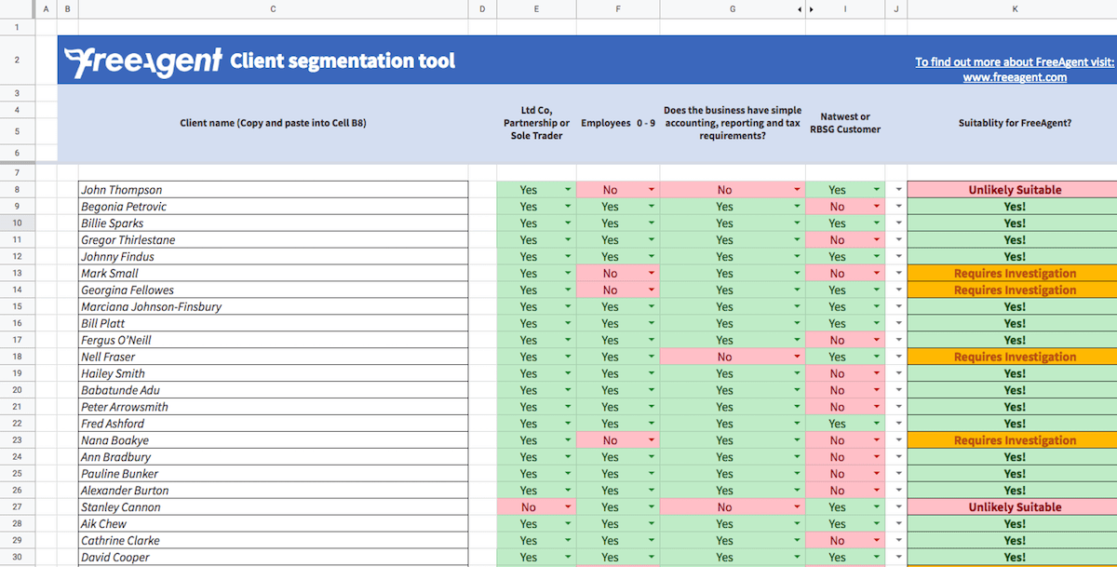
Task: Open the Ltd Co dropdown for Stanley Cannon
Action: click(x=567, y=506)
